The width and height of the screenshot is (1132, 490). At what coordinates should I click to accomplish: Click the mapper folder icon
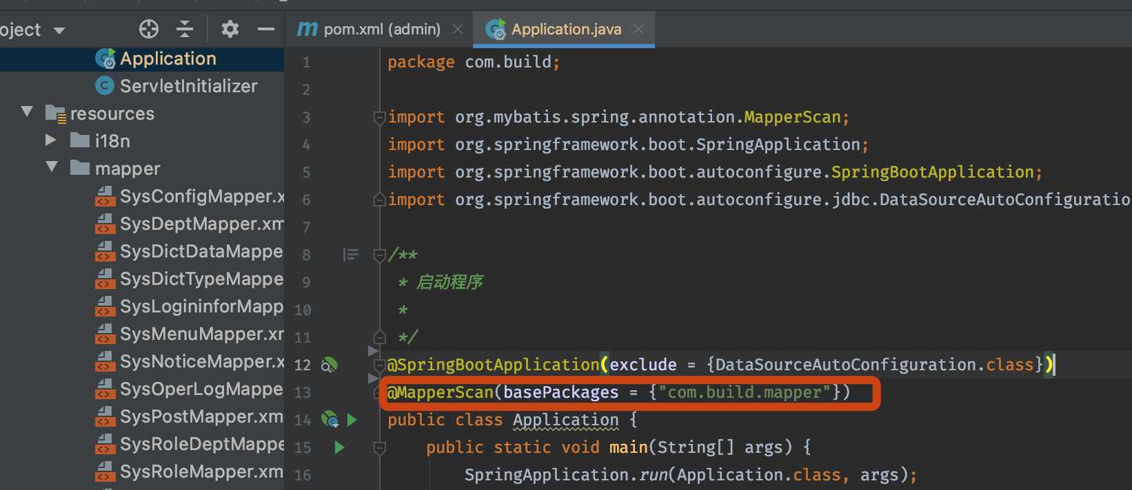[80, 167]
